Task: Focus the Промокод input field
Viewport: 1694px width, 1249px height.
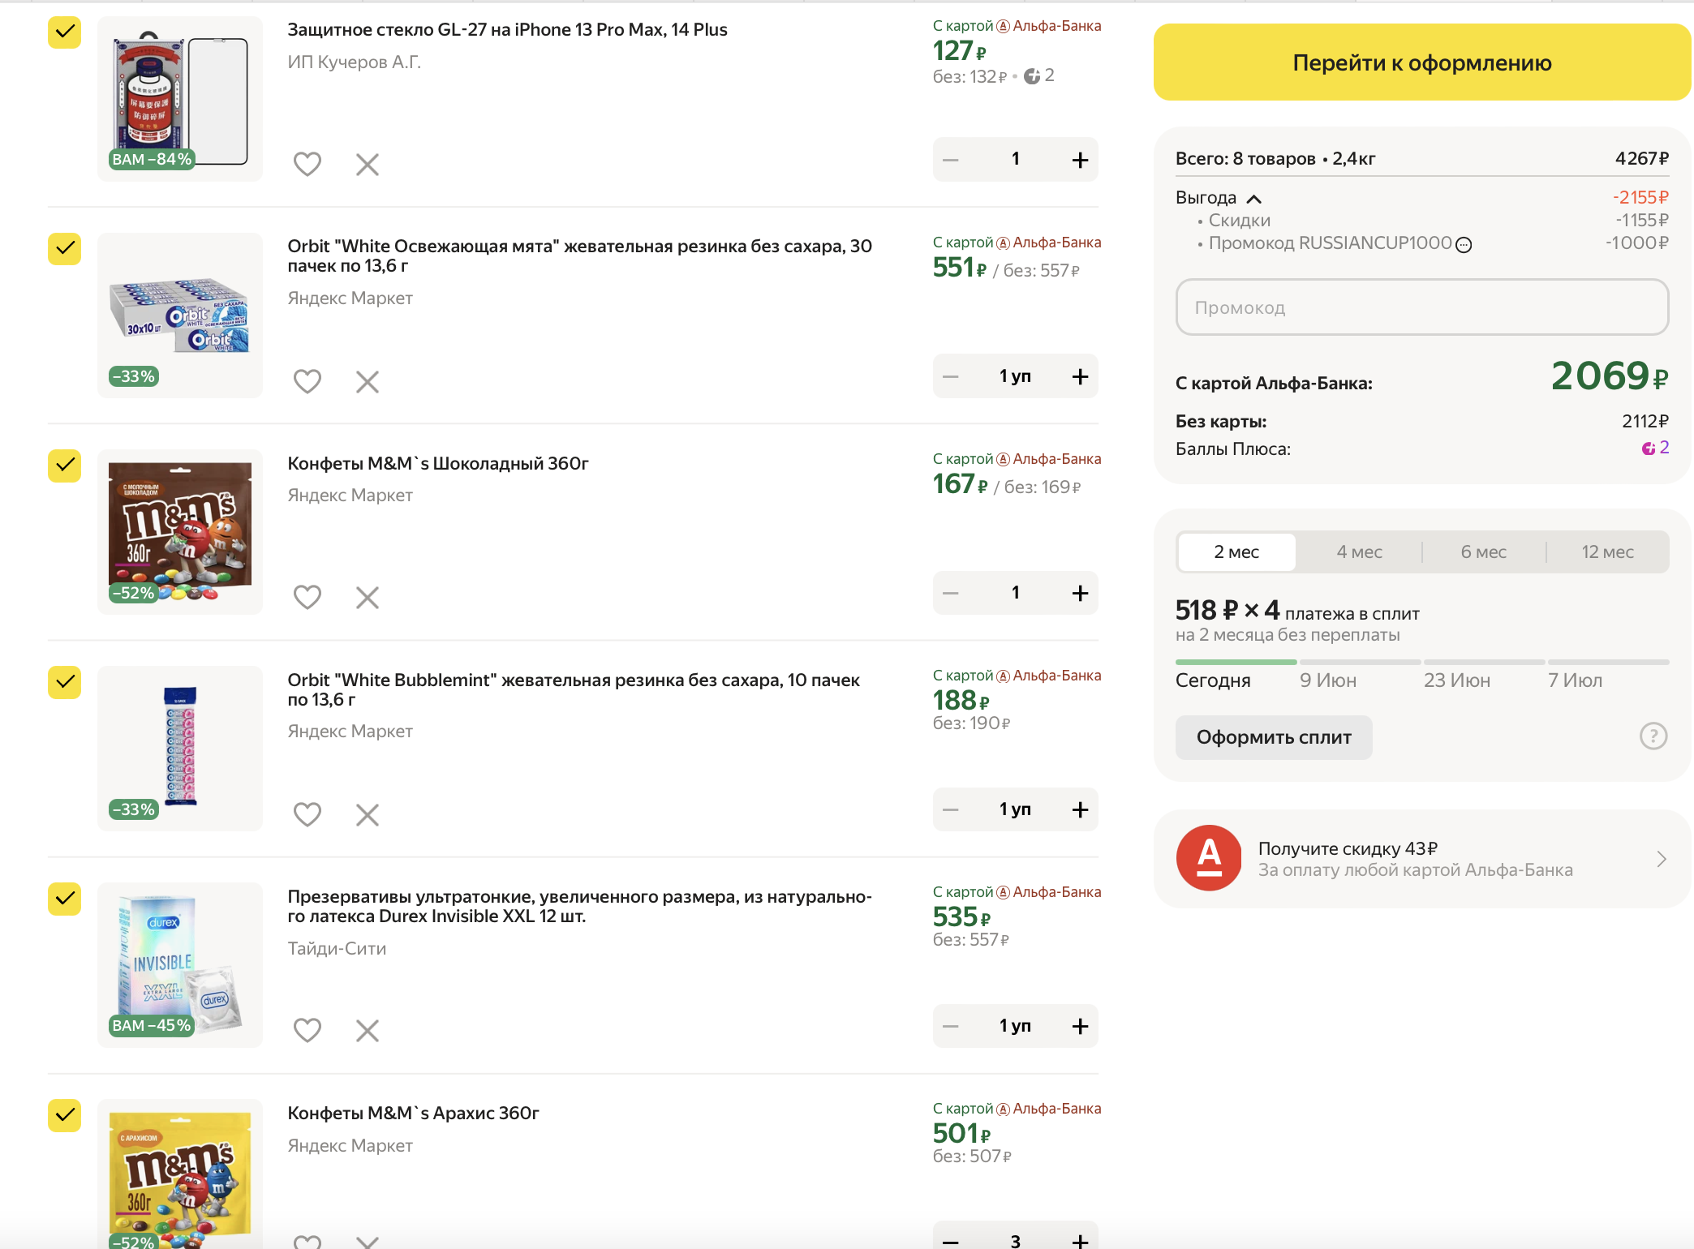Action: coord(1422,307)
